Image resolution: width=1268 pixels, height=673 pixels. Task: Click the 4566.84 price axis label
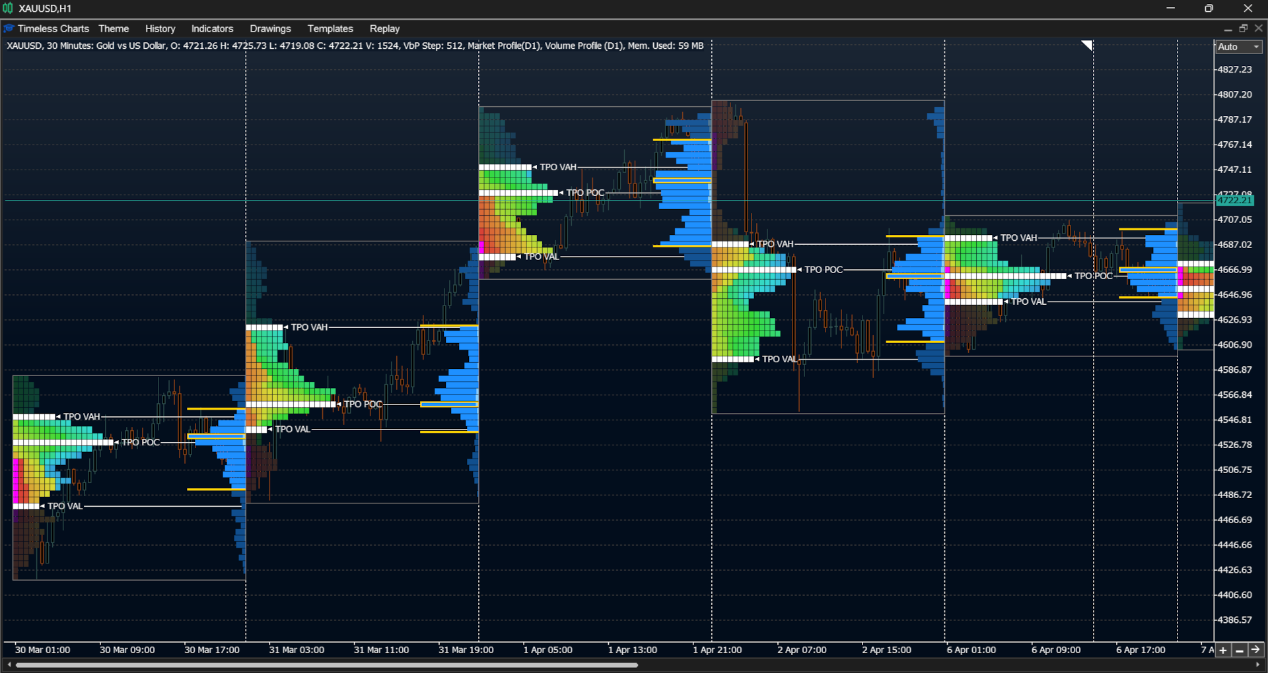click(1235, 395)
